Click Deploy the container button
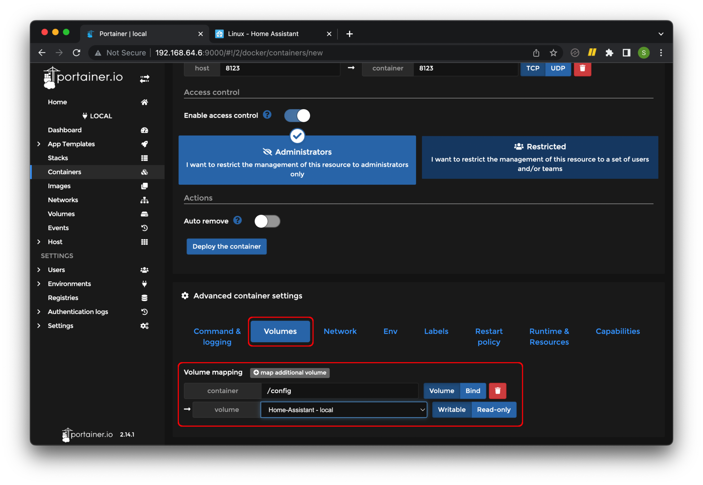Image resolution: width=703 pixels, height=485 pixels. click(x=227, y=246)
